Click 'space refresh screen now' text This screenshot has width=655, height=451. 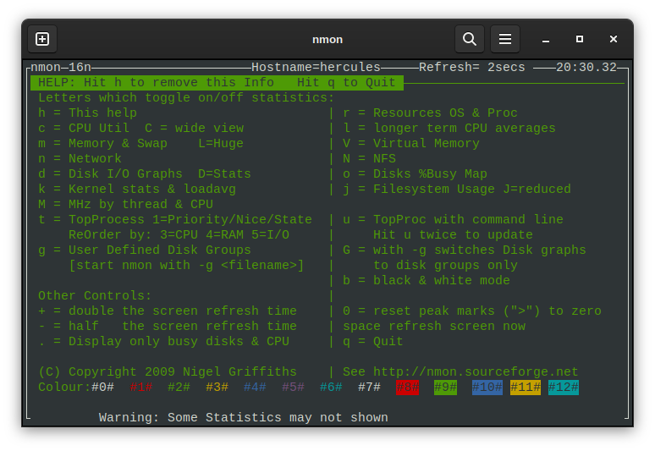pyautogui.click(x=434, y=326)
